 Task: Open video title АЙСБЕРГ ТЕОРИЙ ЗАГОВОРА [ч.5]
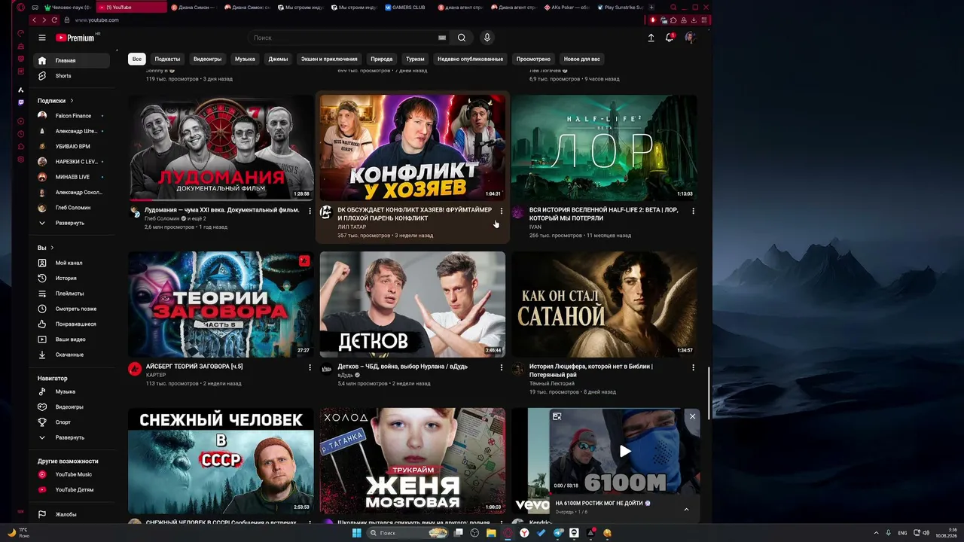coord(194,367)
